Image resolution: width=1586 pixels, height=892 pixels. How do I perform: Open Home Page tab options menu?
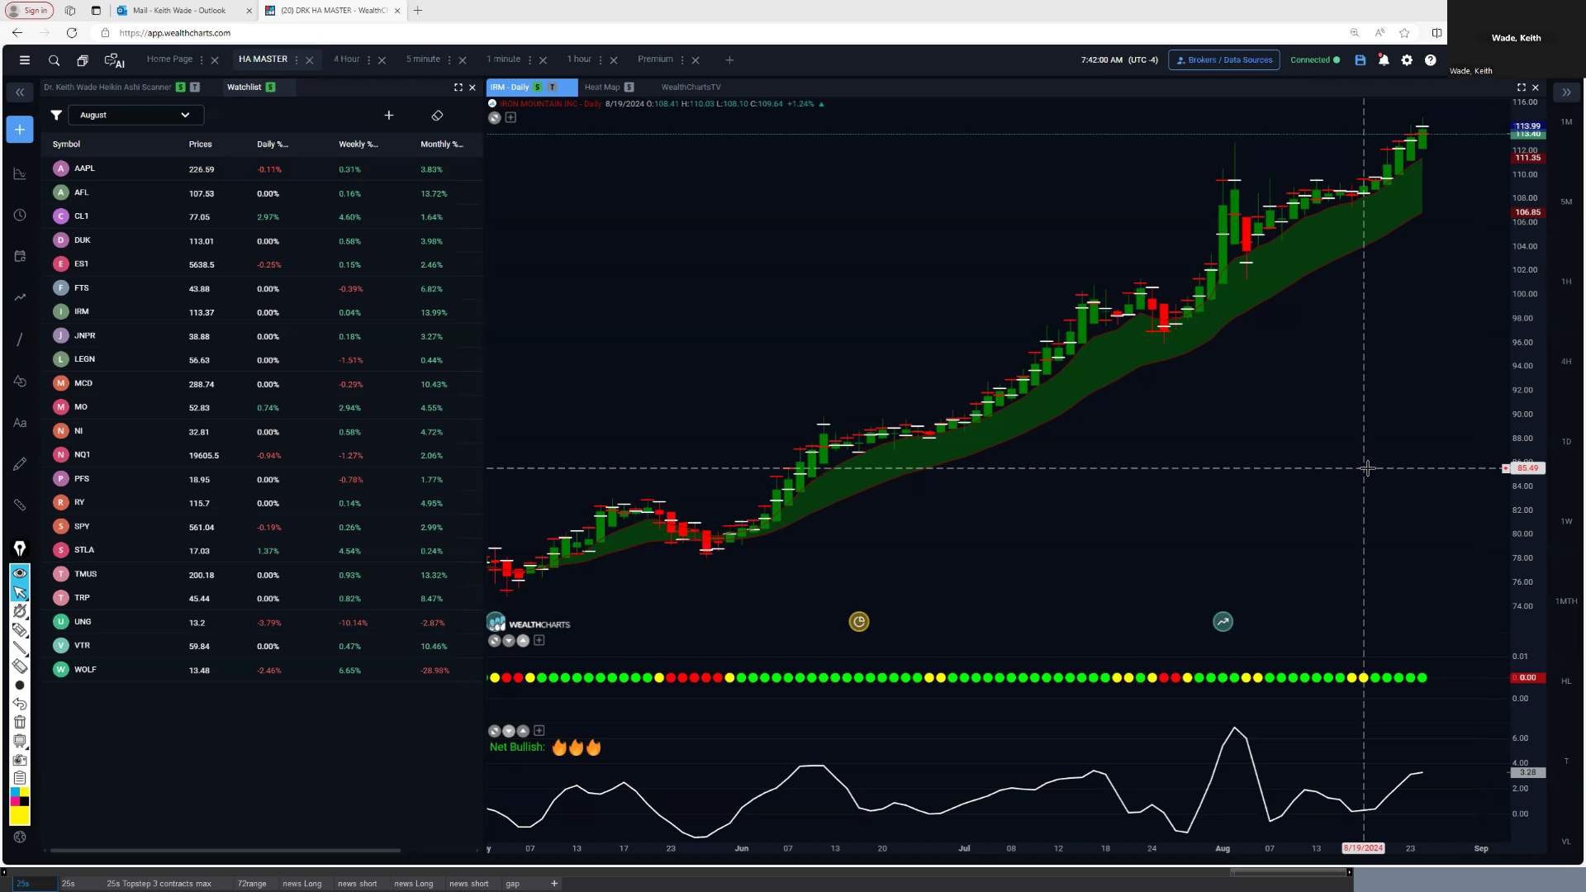pyautogui.click(x=202, y=60)
